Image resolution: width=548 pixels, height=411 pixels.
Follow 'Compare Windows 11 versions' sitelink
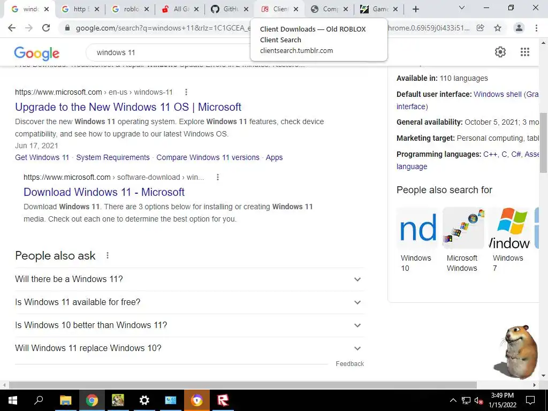pos(208,158)
